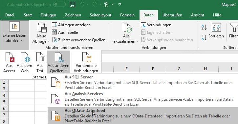Viewport: 238px width, 124px height.
Task: Switch to the Seitenlayout tab
Action: (x=100, y=15)
